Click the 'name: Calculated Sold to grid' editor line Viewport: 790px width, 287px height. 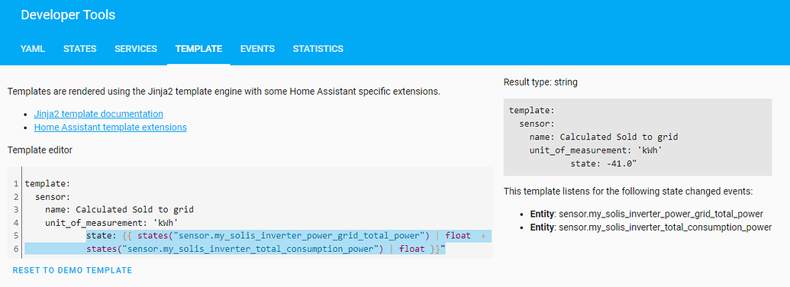[x=119, y=209]
